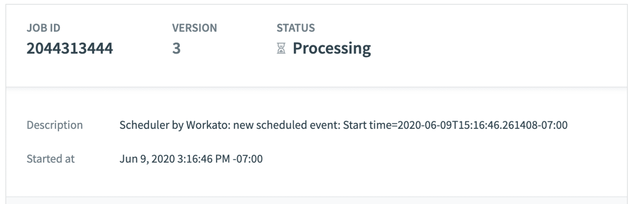
Task: Click the date Jun 9, 2020
Action: point(147,159)
